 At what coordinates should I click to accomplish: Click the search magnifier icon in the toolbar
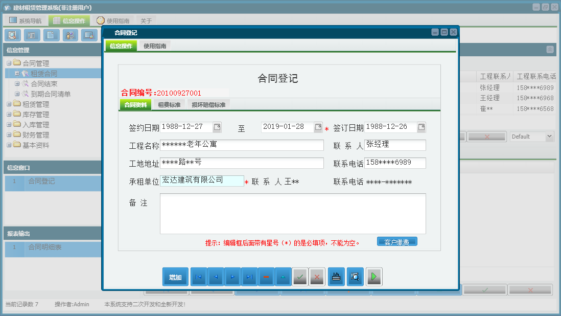click(12, 35)
